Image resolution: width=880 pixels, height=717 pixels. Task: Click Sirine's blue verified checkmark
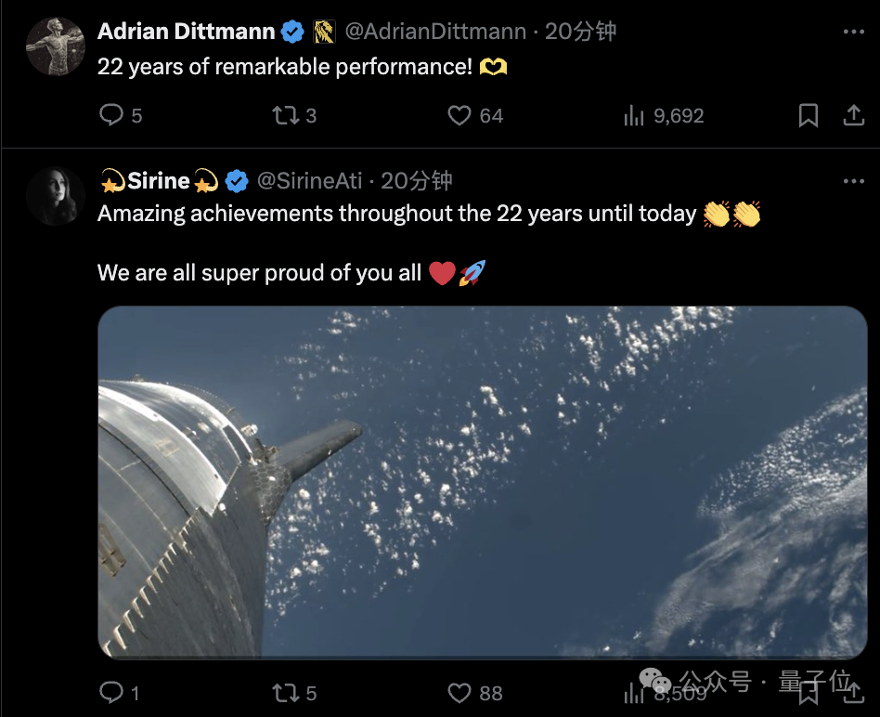237,181
